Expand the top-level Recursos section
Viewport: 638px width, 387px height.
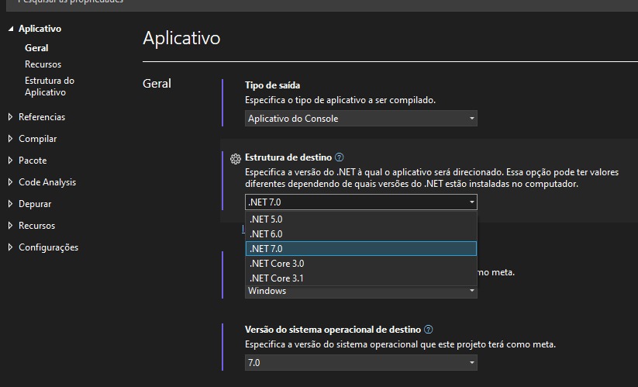tap(11, 225)
